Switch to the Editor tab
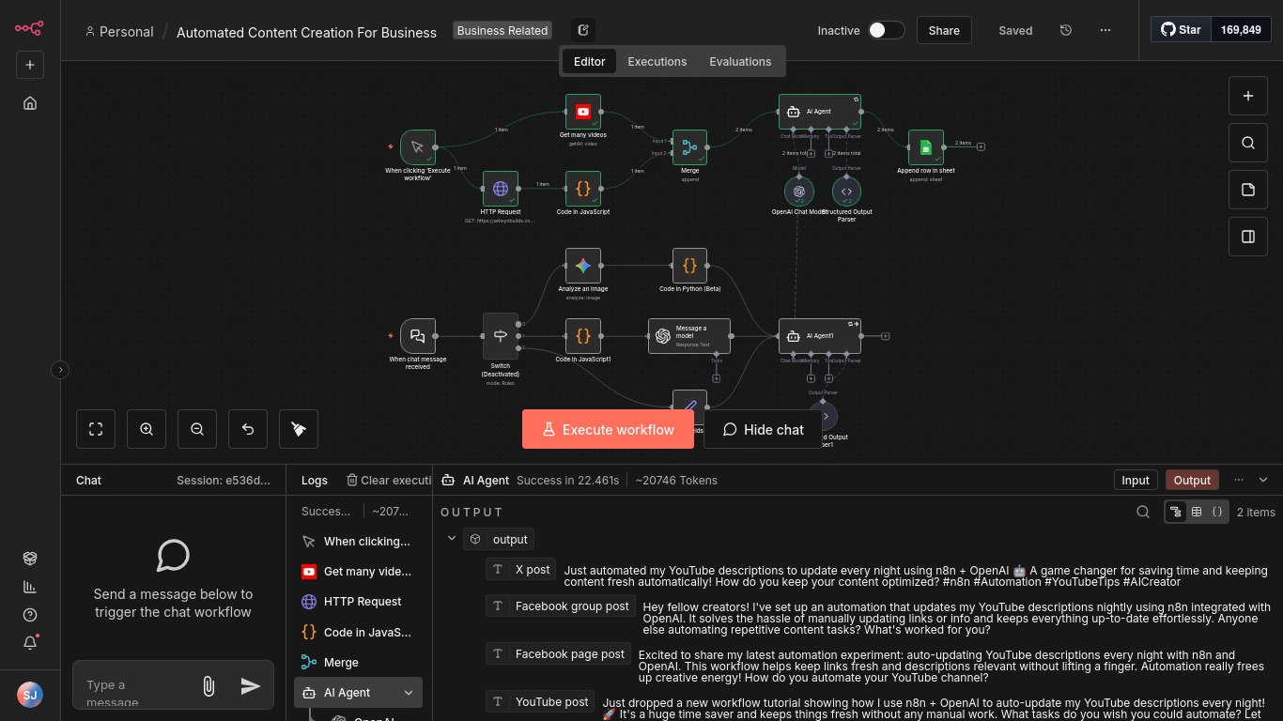Viewport: 1283px width, 721px height. pos(589,61)
